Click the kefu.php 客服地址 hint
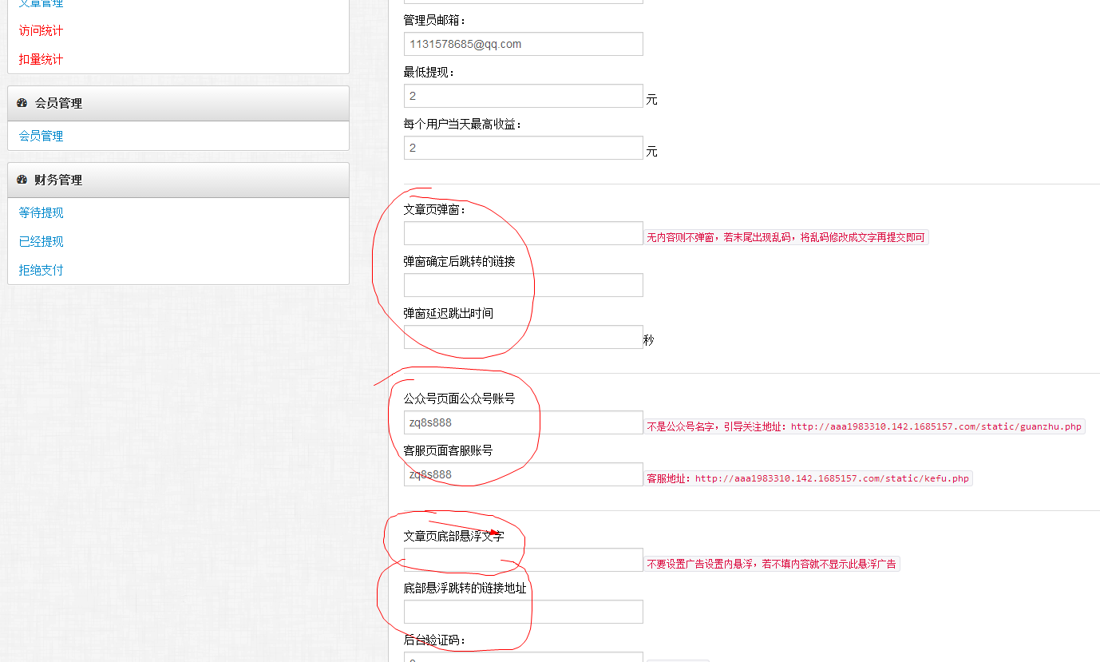 808,478
